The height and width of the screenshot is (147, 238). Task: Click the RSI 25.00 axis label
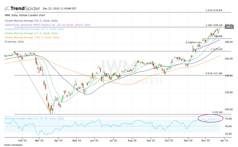228,134
